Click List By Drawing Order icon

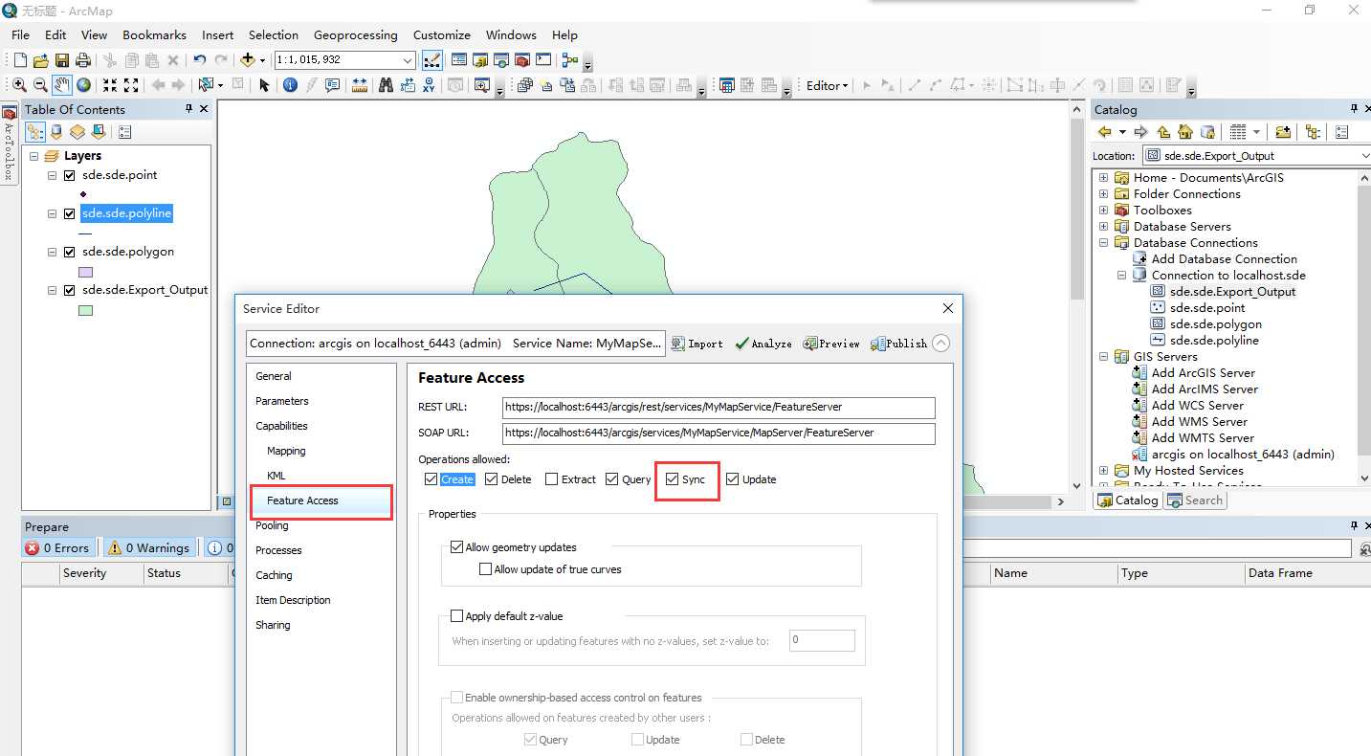[35, 132]
